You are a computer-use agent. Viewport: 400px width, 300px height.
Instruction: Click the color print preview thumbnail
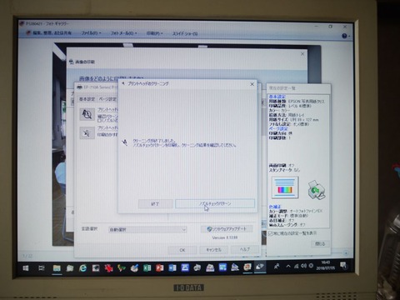click(x=285, y=187)
